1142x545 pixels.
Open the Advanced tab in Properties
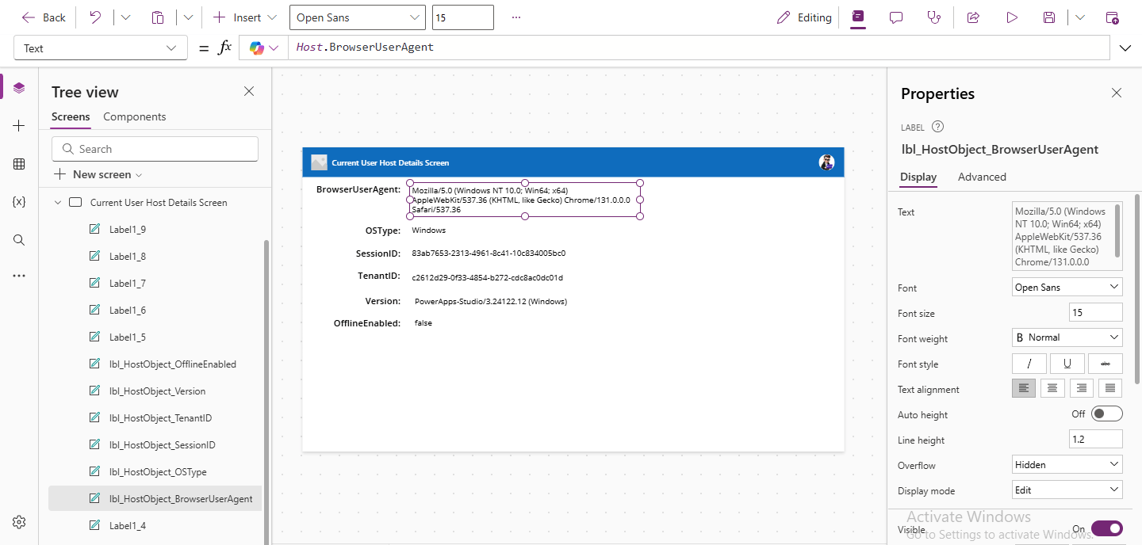click(982, 177)
